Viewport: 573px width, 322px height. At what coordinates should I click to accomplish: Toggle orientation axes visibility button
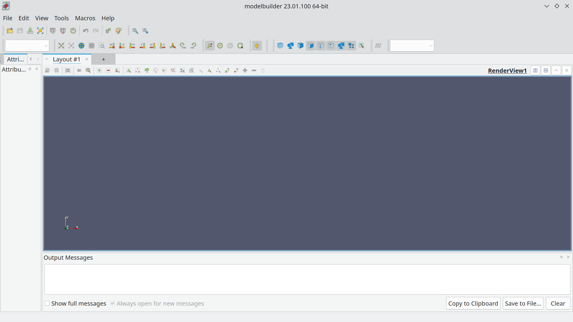pos(210,46)
